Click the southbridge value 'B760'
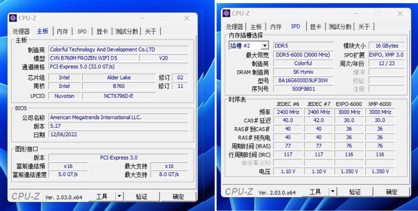Viewport: 418px width, 211px height. click(x=119, y=86)
